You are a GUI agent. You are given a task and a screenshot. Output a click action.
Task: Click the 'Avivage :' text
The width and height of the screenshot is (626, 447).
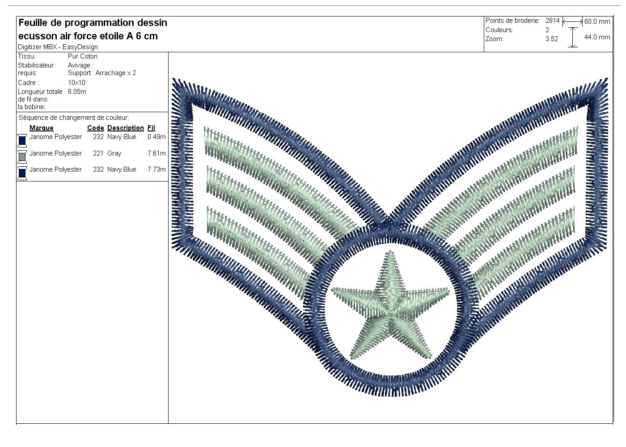pyautogui.click(x=80, y=65)
